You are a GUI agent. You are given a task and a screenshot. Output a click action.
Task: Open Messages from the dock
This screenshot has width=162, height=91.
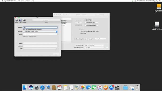tap(88, 88)
